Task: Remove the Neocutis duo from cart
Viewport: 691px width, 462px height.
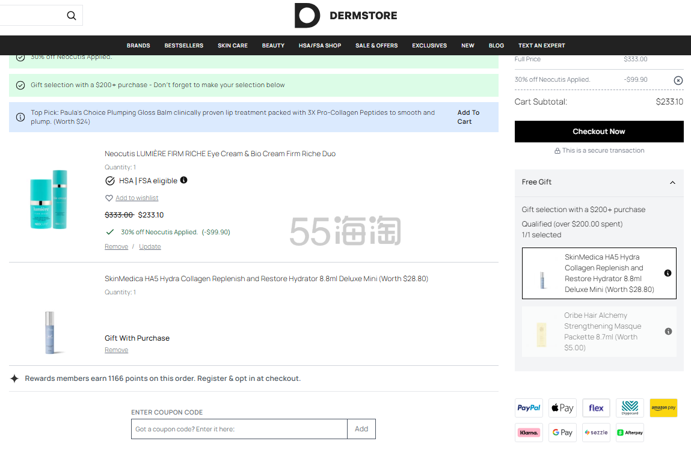Action: pyautogui.click(x=116, y=247)
